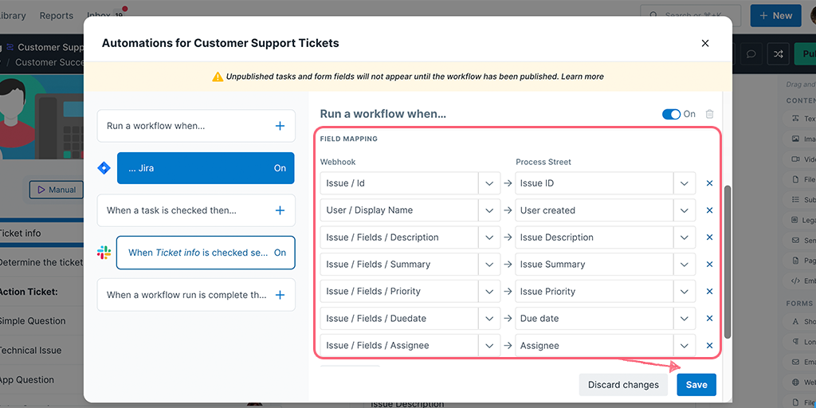Expand the Issue Summary field dropdown
This screenshot has height=408, width=816.
click(x=685, y=265)
